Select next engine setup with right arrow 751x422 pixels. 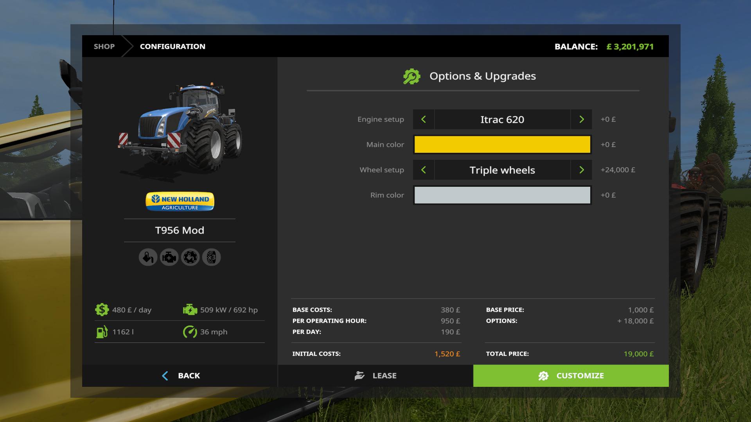tap(581, 120)
